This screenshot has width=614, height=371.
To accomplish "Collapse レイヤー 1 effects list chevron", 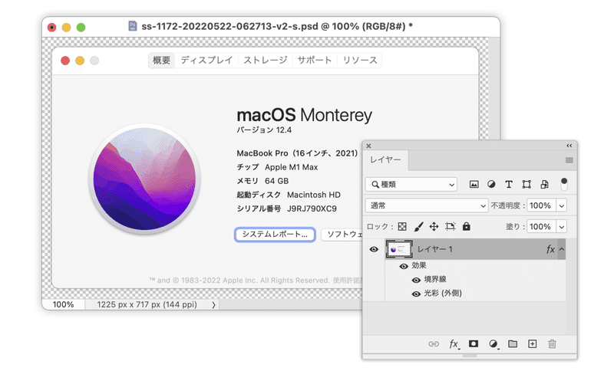I will pyautogui.click(x=562, y=249).
